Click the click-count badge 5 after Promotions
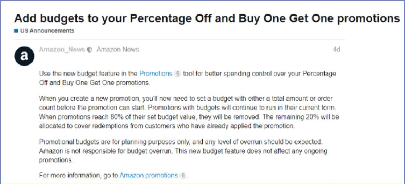 tap(177, 74)
